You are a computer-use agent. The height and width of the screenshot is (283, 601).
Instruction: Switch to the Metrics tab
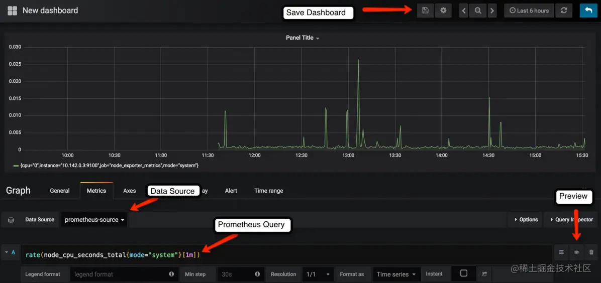96,191
